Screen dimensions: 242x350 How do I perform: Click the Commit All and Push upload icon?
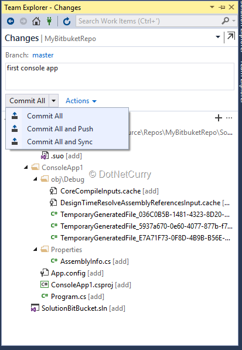pyautogui.click(x=15, y=128)
